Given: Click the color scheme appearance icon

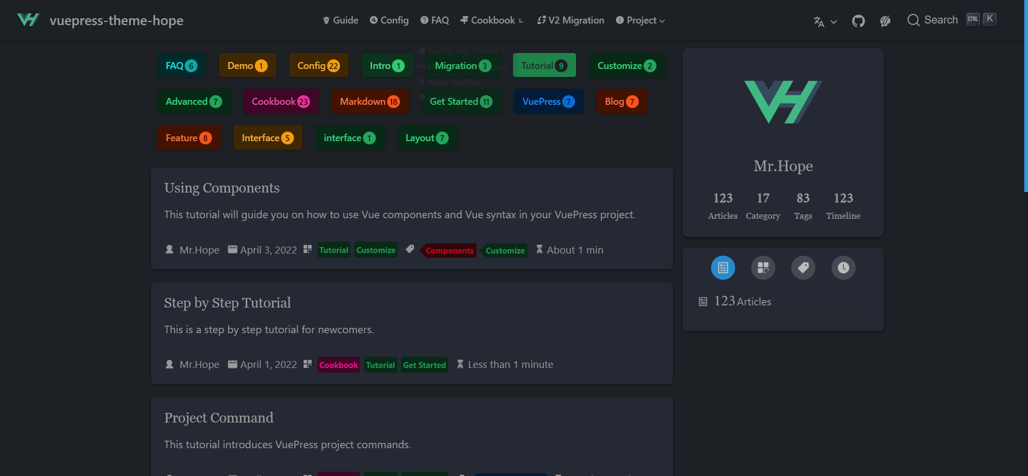Looking at the screenshot, I should click(x=885, y=21).
